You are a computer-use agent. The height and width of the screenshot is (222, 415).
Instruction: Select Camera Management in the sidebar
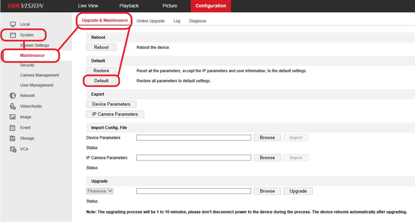pyautogui.click(x=40, y=75)
